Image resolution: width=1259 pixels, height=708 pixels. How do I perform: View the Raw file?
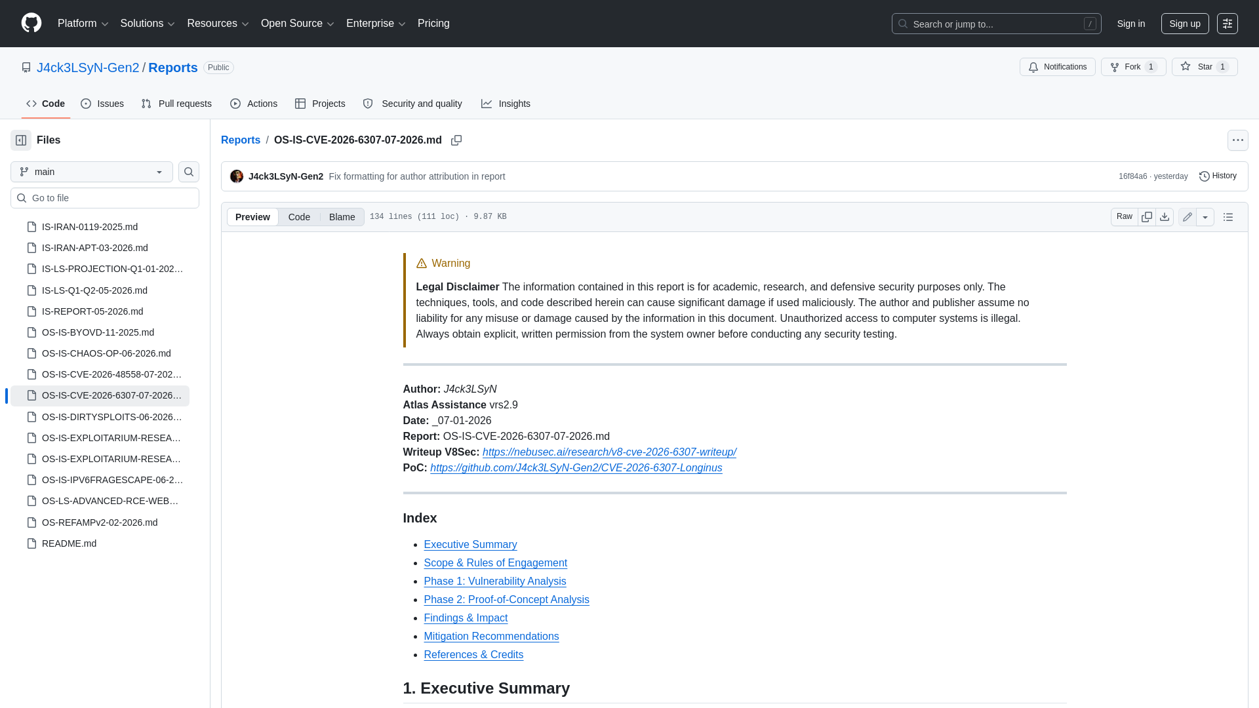pyautogui.click(x=1125, y=217)
